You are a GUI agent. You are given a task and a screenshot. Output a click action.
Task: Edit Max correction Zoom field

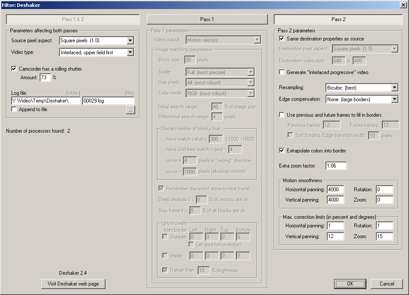click(x=384, y=236)
